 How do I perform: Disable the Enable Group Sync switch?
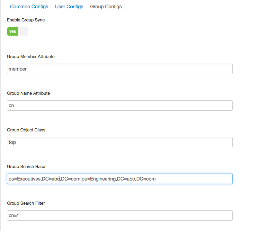[17, 31]
